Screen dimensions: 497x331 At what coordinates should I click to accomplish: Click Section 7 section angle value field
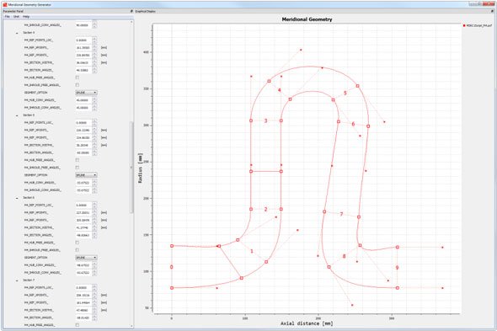tap(83, 318)
